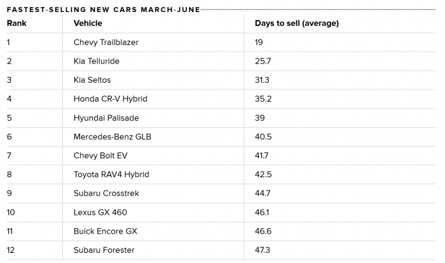445x263 pixels.
Task: Select the Subaru Forester cell
Action: pos(104,250)
